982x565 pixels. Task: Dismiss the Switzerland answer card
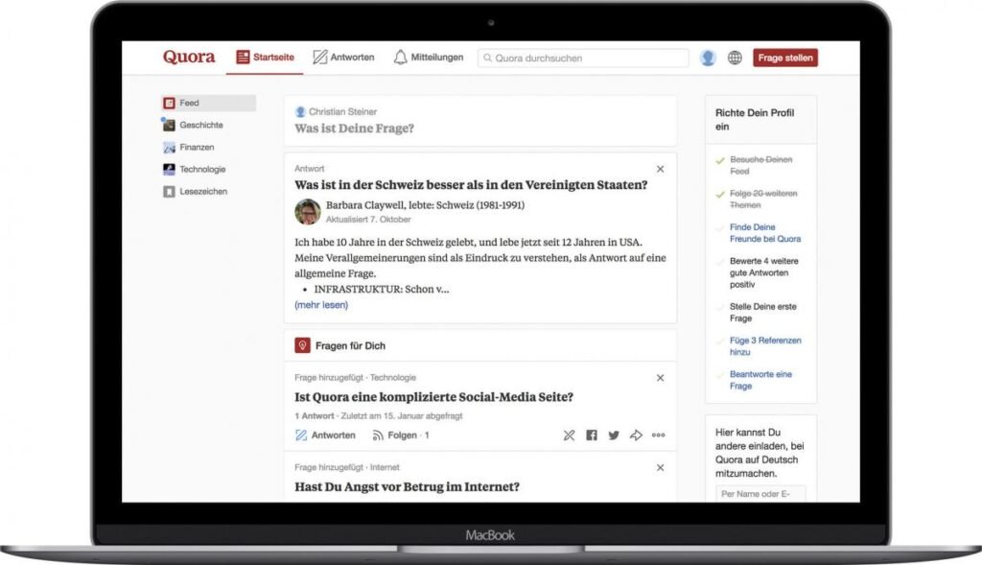[x=660, y=169]
